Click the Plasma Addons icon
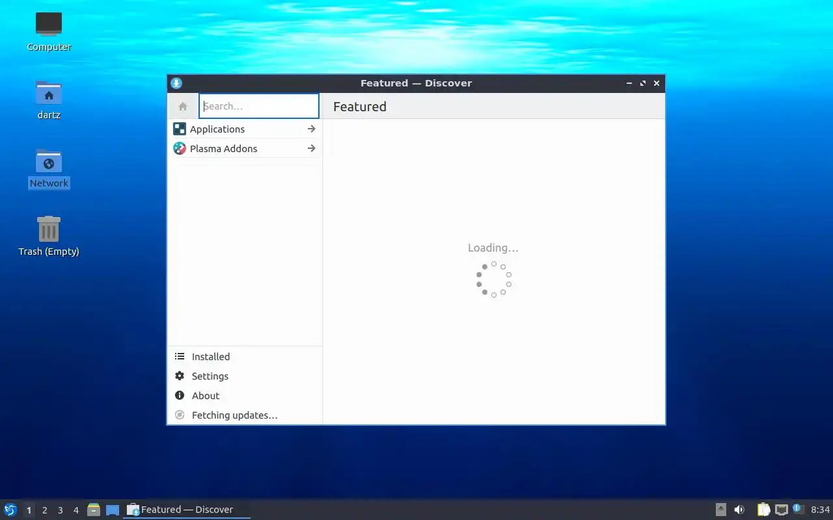This screenshot has width=833, height=520. [180, 148]
